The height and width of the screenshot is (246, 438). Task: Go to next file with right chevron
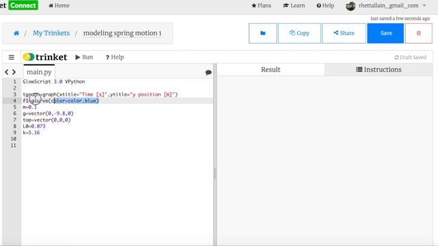[x=14, y=72]
